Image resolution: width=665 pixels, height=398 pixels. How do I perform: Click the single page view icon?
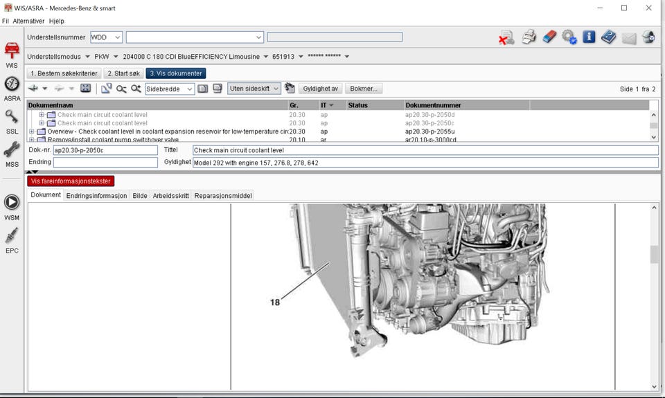tap(203, 89)
